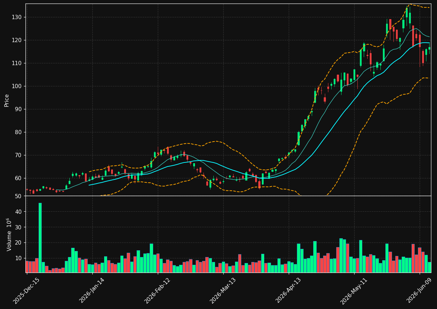Click the 2026-May-11 date label
Screen dimensions: 437x309
pos(354,291)
